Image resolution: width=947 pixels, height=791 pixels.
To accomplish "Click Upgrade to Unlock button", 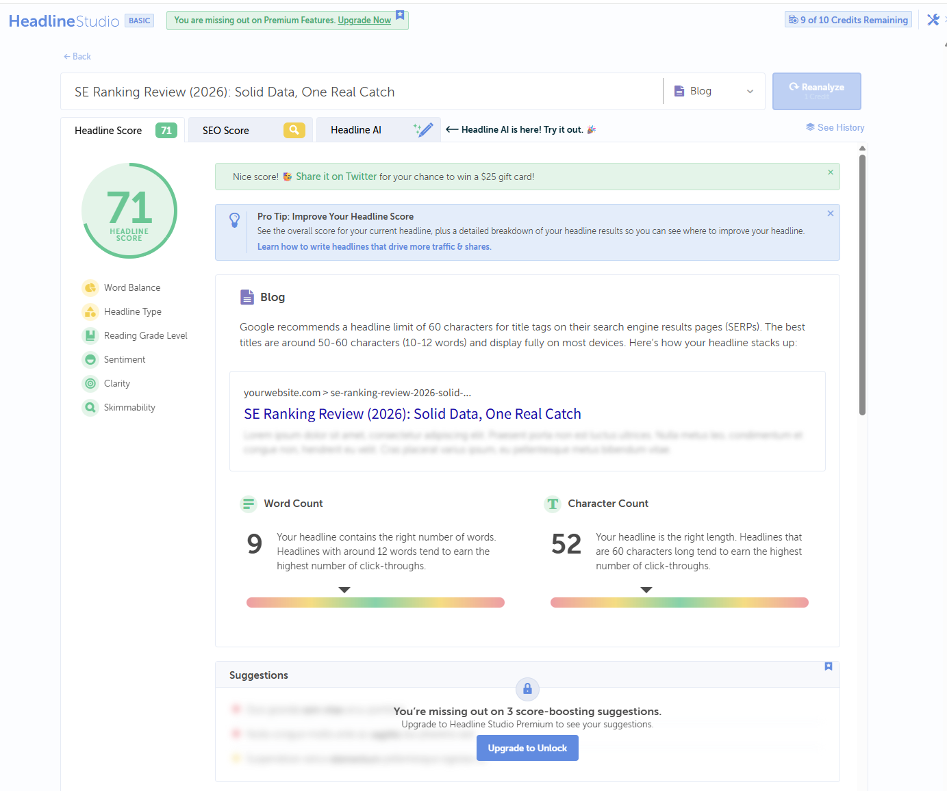I will click(527, 748).
